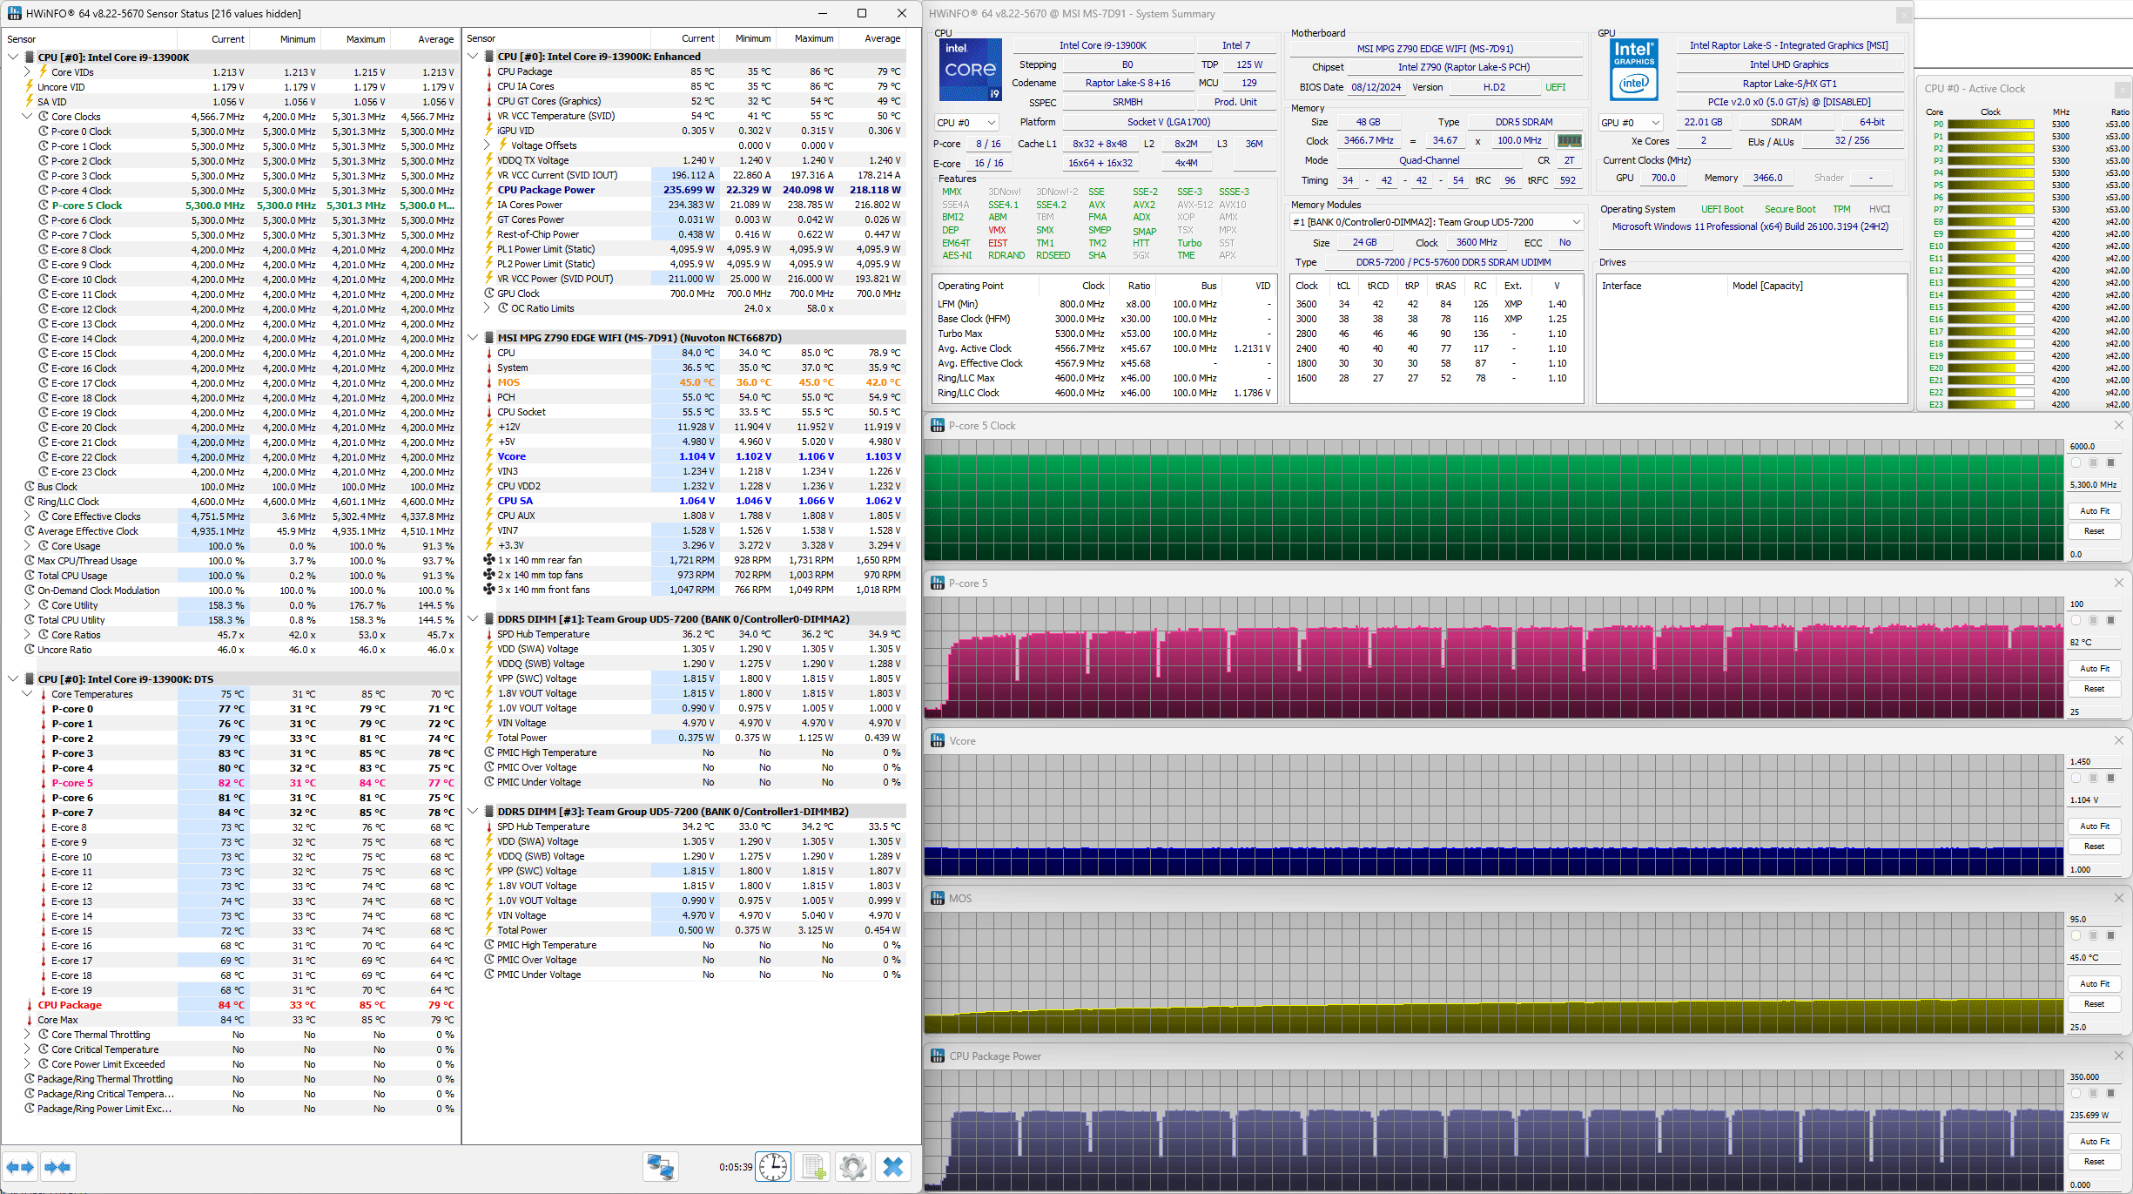This screenshot has height=1194, width=2133.
Task: Click the Intel Graphics logo
Action: click(x=1633, y=70)
